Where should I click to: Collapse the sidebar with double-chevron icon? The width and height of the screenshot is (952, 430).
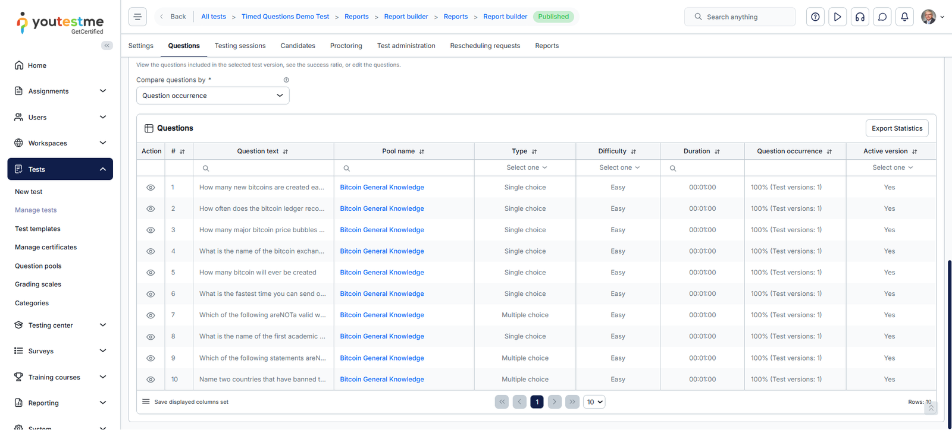[107, 45]
